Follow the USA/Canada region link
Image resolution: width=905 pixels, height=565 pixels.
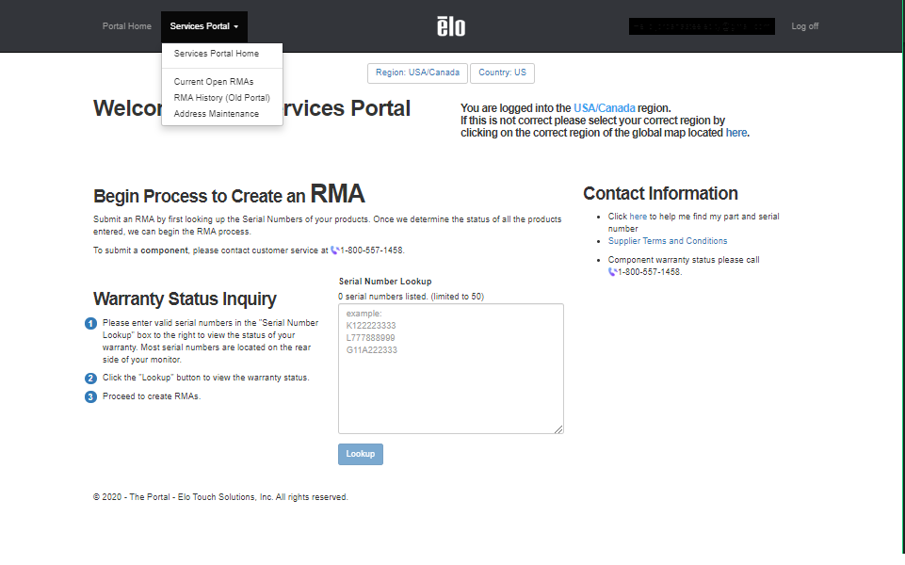click(x=605, y=108)
